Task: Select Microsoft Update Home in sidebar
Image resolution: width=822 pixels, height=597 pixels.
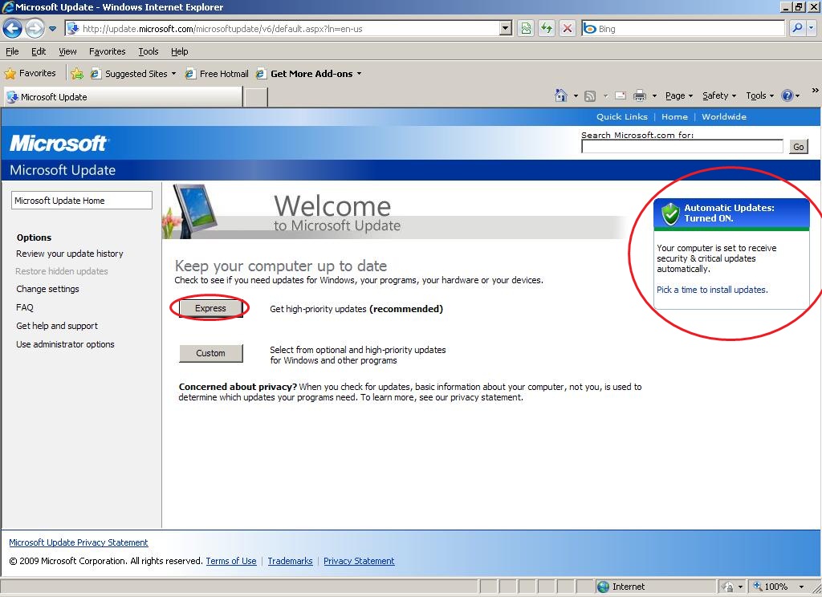Action: pyautogui.click(x=82, y=201)
